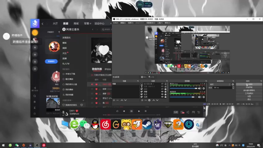
Task: Add a new source in OBS
Action: (142, 100)
